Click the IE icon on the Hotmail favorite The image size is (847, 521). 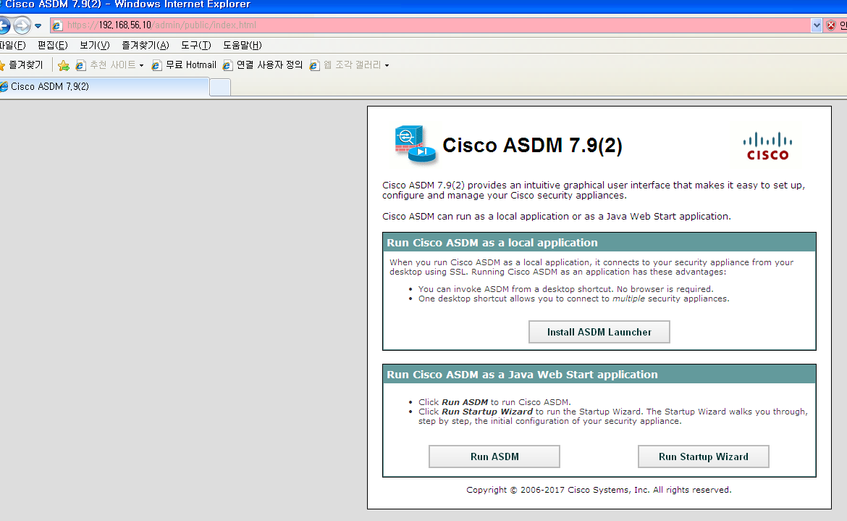pyautogui.click(x=156, y=65)
